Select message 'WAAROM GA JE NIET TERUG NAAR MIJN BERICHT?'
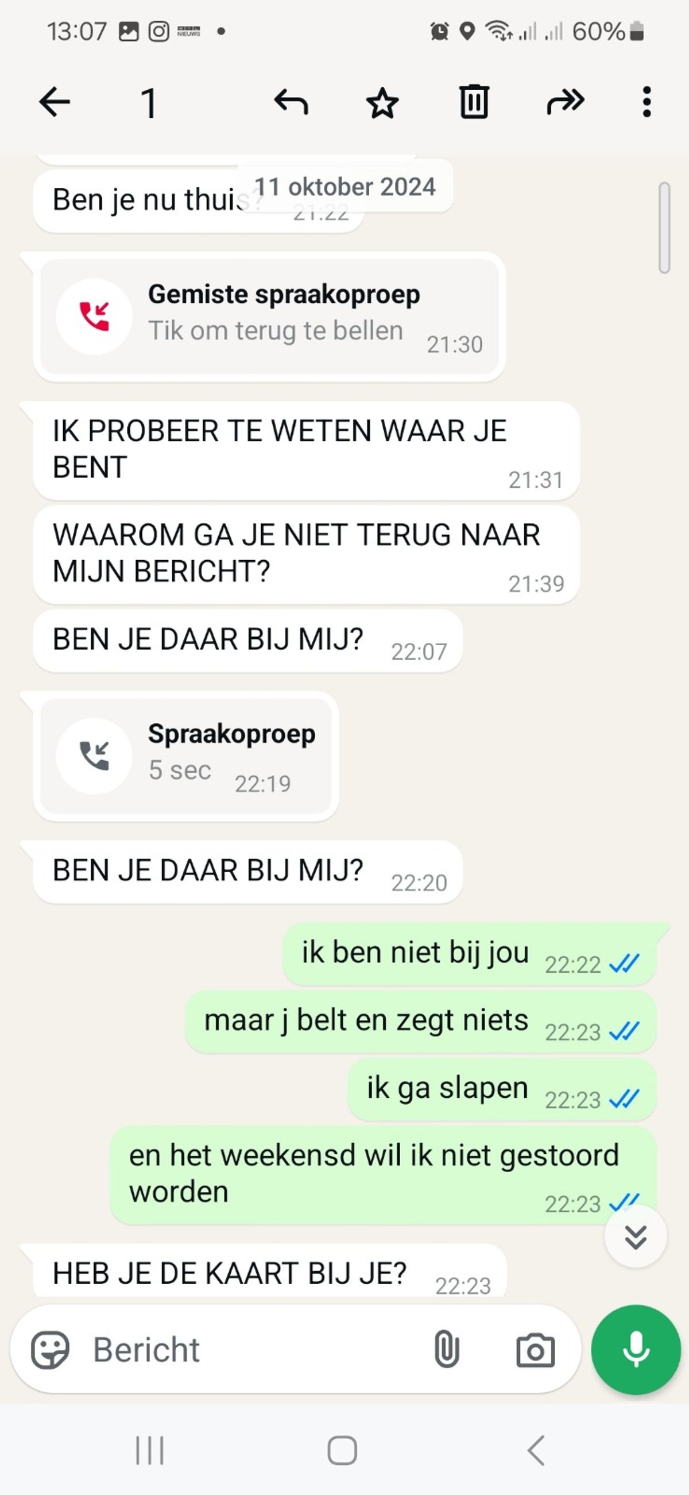Screen dimensions: 689x1495 click(306, 554)
